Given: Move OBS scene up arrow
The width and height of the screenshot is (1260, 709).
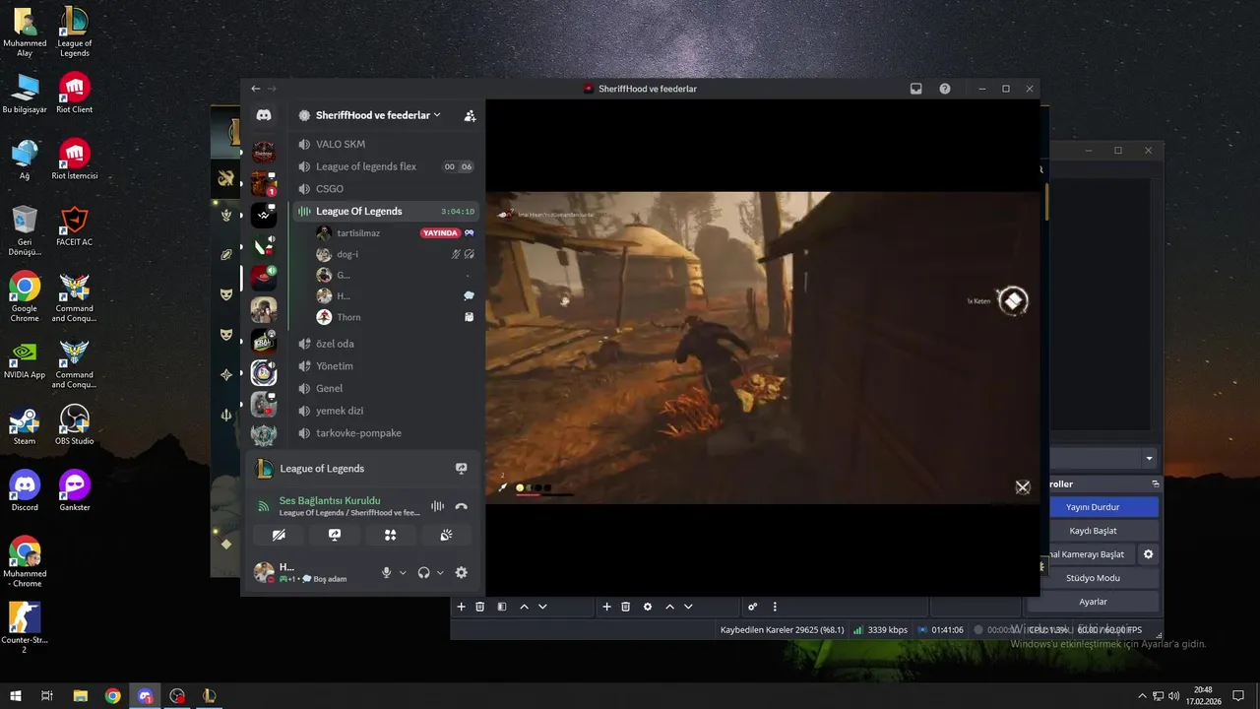Looking at the screenshot, I should click(x=524, y=607).
